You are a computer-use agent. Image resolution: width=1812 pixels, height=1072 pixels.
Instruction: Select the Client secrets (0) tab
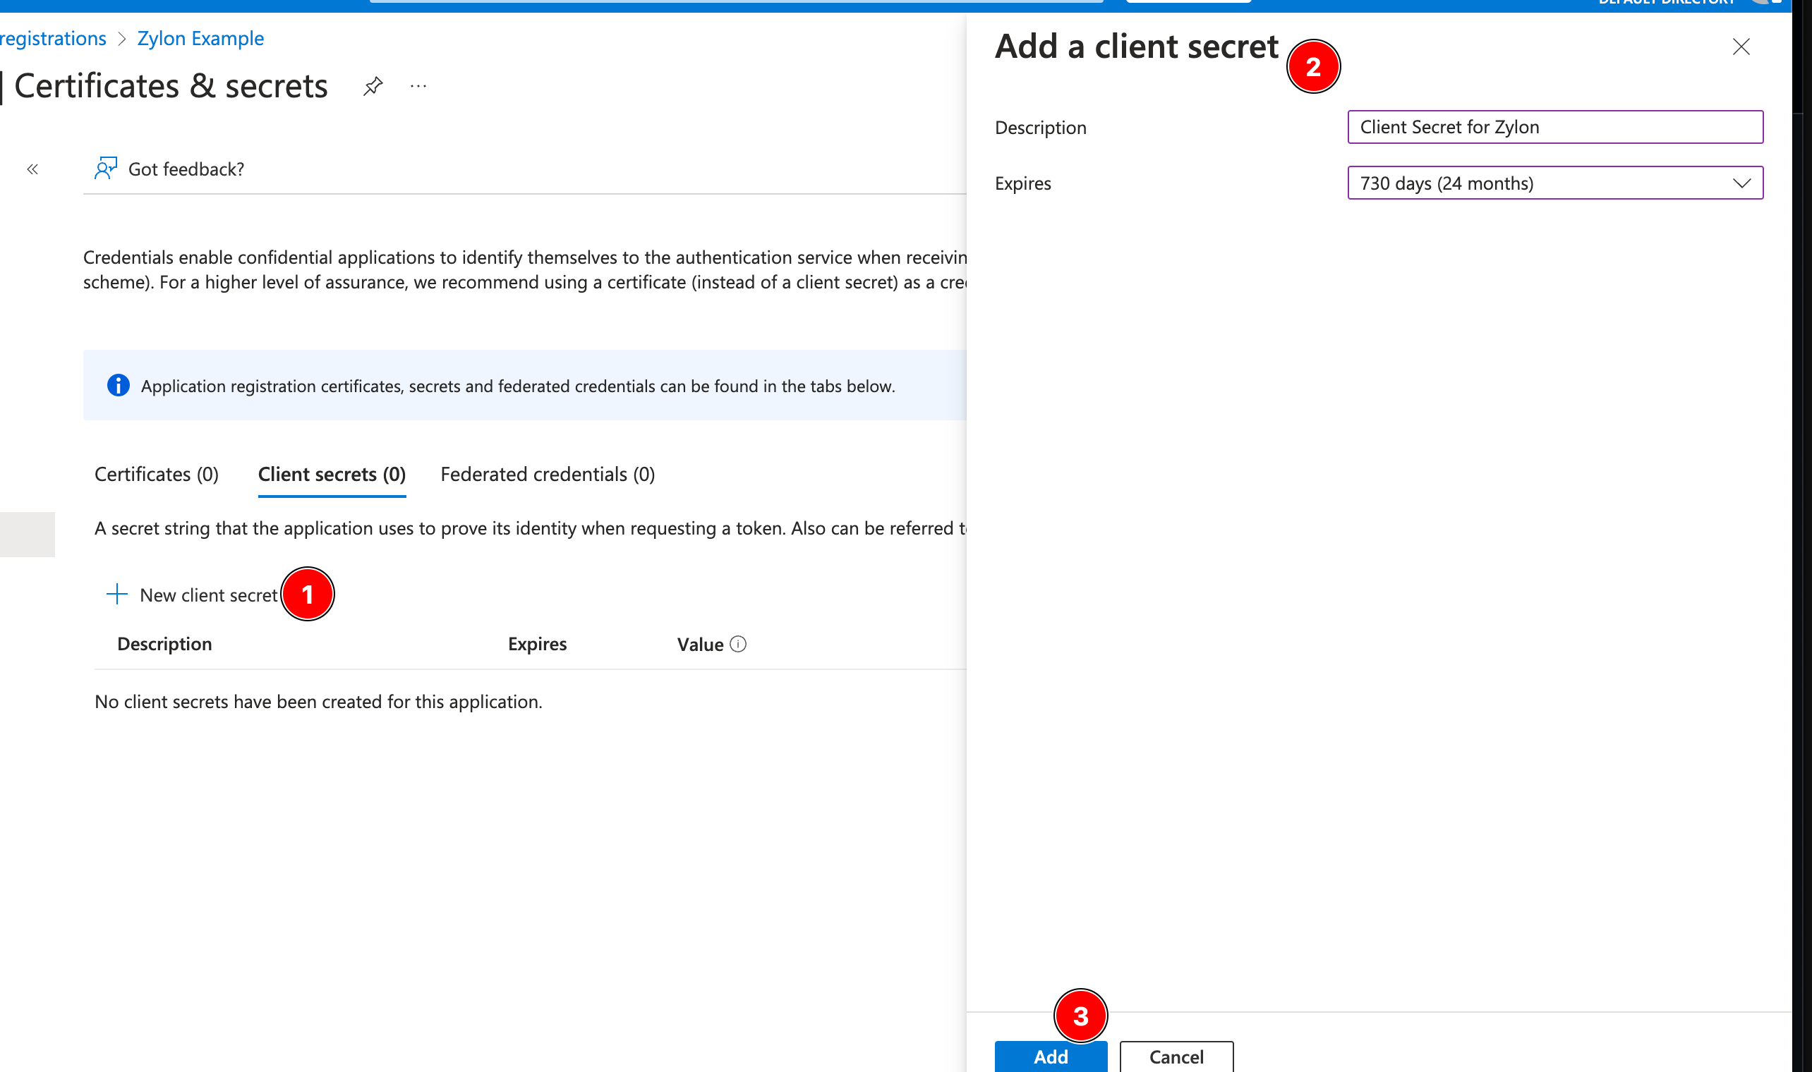332,475
